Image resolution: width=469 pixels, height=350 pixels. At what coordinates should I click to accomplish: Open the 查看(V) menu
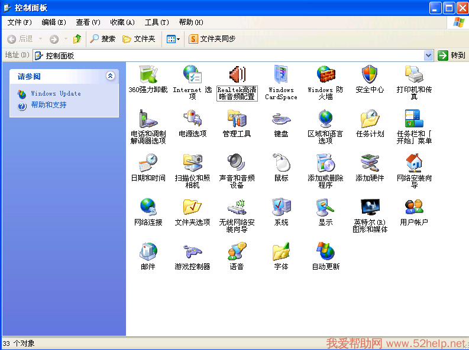click(88, 22)
